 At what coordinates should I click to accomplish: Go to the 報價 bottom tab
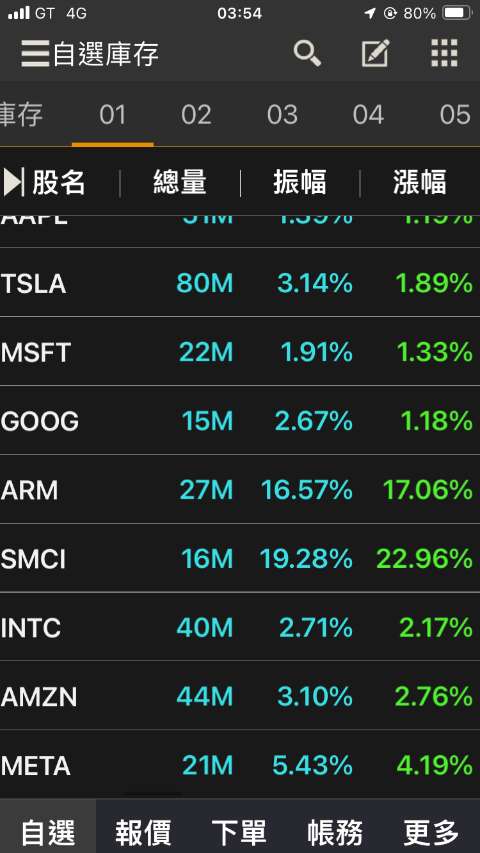point(143,833)
